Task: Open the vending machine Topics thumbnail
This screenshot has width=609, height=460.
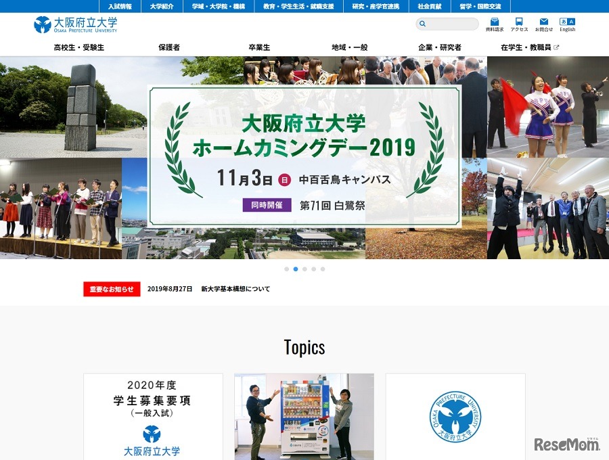Action: click(304, 417)
